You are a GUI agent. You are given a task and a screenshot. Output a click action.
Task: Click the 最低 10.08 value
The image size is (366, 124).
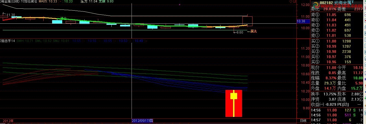coord(358,78)
